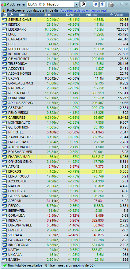This screenshot has height=269, width=130.
Task: Click the Ultimo column header
Action: pyautogui.click(x=48, y=15)
